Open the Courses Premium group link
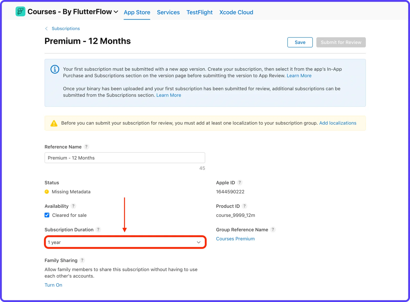Image resolution: width=410 pixels, height=302 pixels. tap(235, 239)
